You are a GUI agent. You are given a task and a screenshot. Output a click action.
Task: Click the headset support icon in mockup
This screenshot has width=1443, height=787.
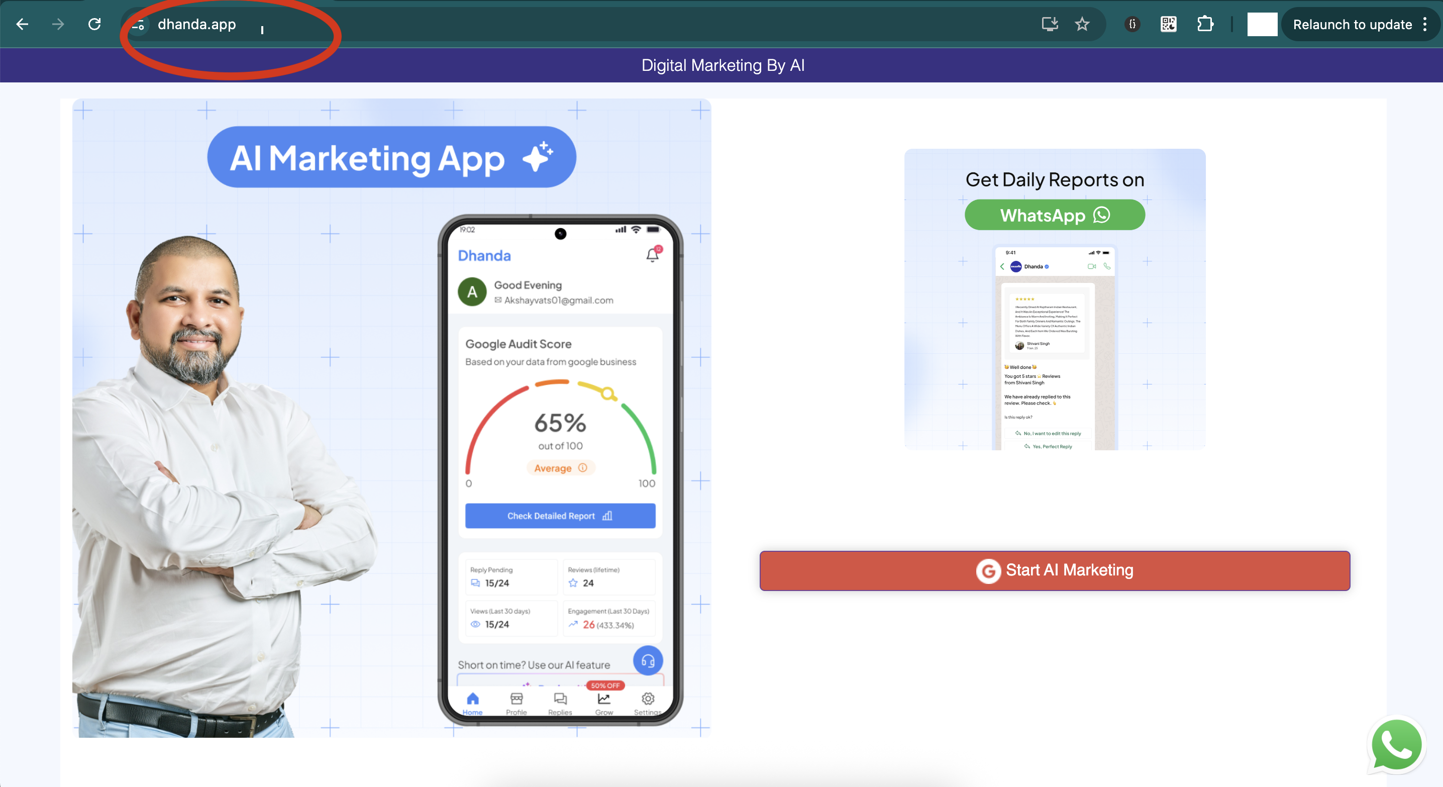point(648,661)
